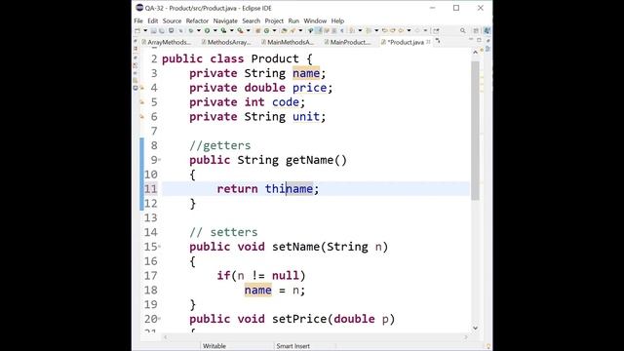
Task: Click the warning marker on line 5
Action: pos(142,102)
